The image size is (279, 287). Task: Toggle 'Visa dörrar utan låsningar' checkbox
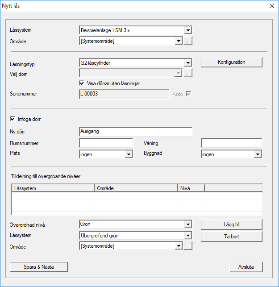(82, 83)
